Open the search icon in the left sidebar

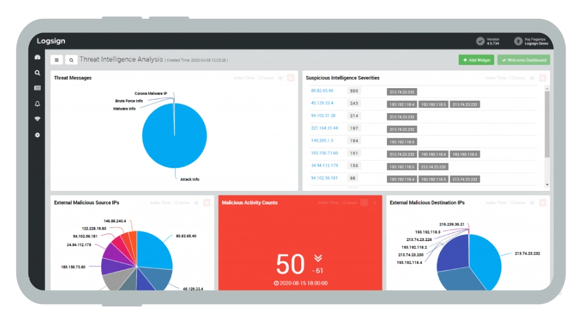click(38, 73)
